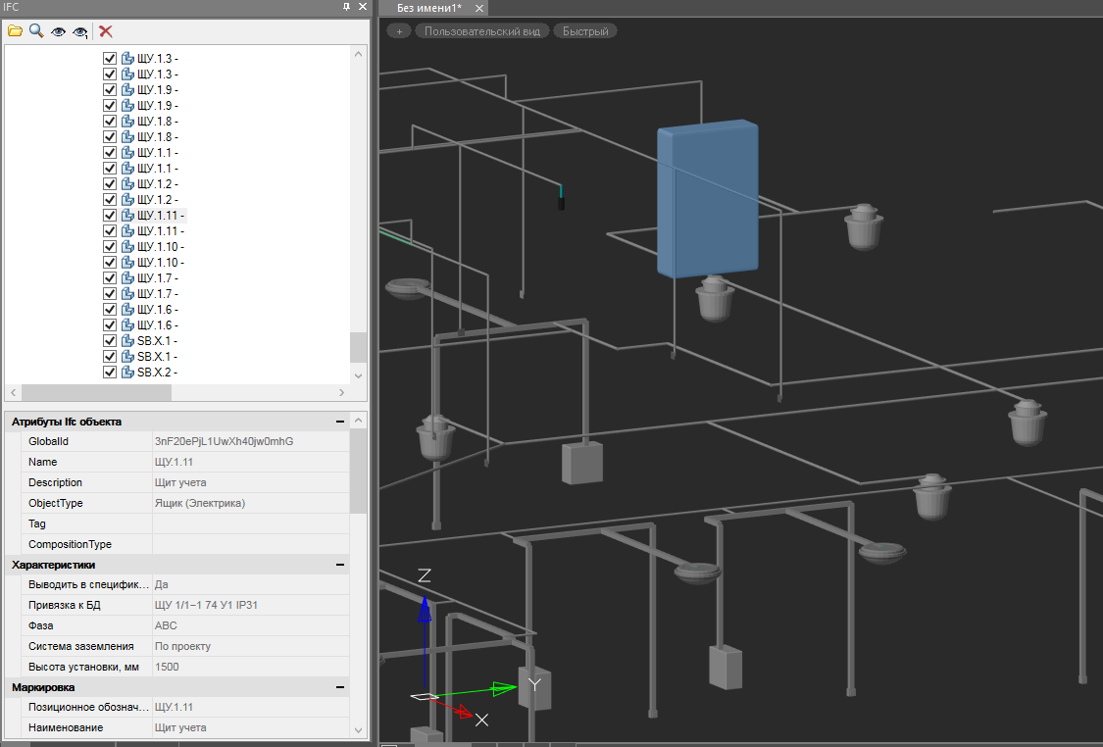Collapse the Атрибуты Ifc объекта section

(x=340, y=422)
